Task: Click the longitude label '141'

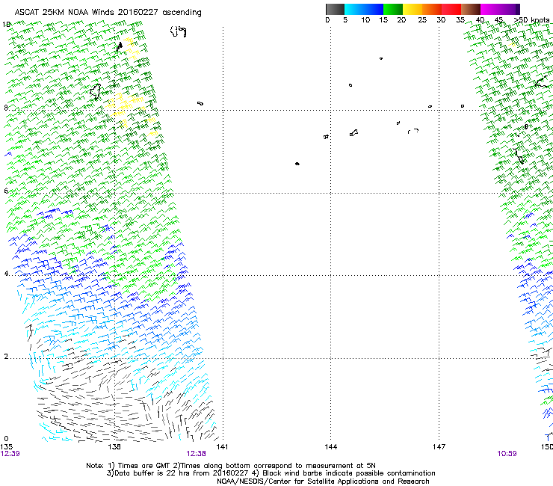Action: coord(222,447)
